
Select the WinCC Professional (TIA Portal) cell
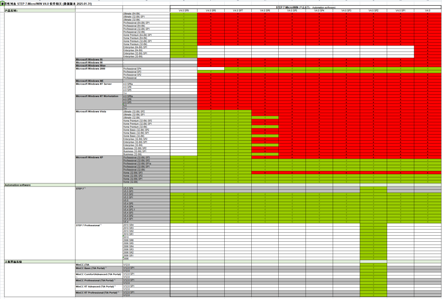99,281
